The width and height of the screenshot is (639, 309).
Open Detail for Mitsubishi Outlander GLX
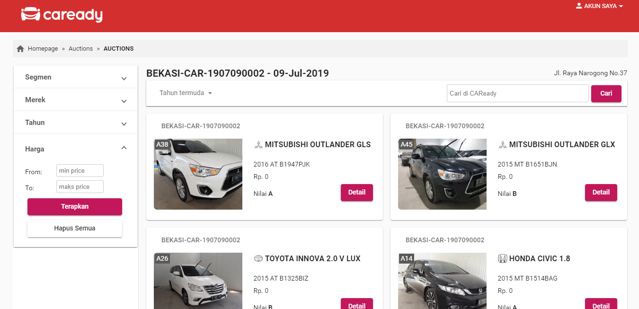point(601,193)
